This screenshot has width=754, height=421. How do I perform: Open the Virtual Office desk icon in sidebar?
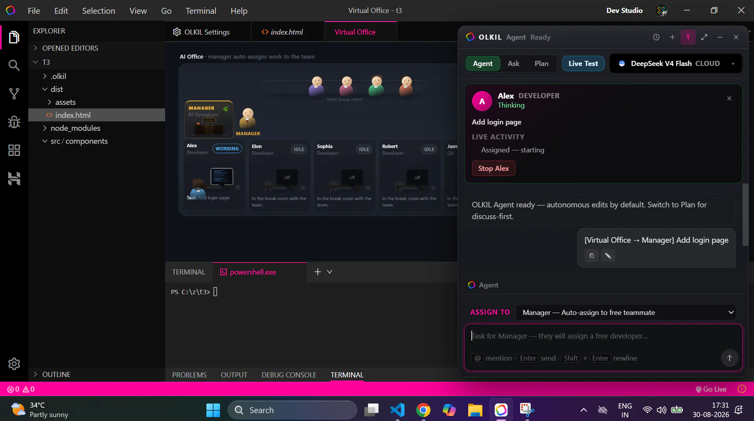tap(14, 179)
